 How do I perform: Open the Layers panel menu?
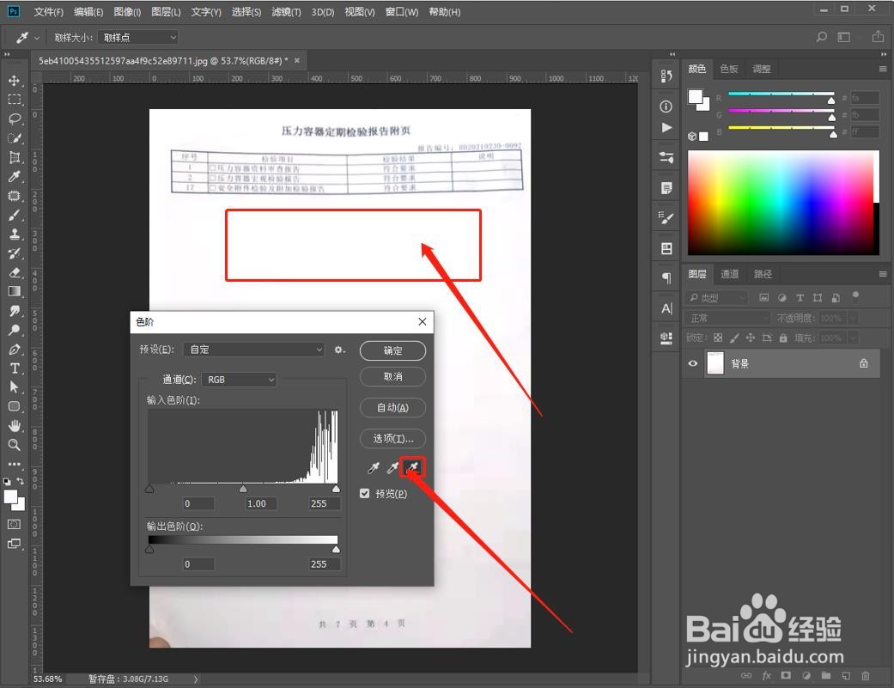click(883, 274)
